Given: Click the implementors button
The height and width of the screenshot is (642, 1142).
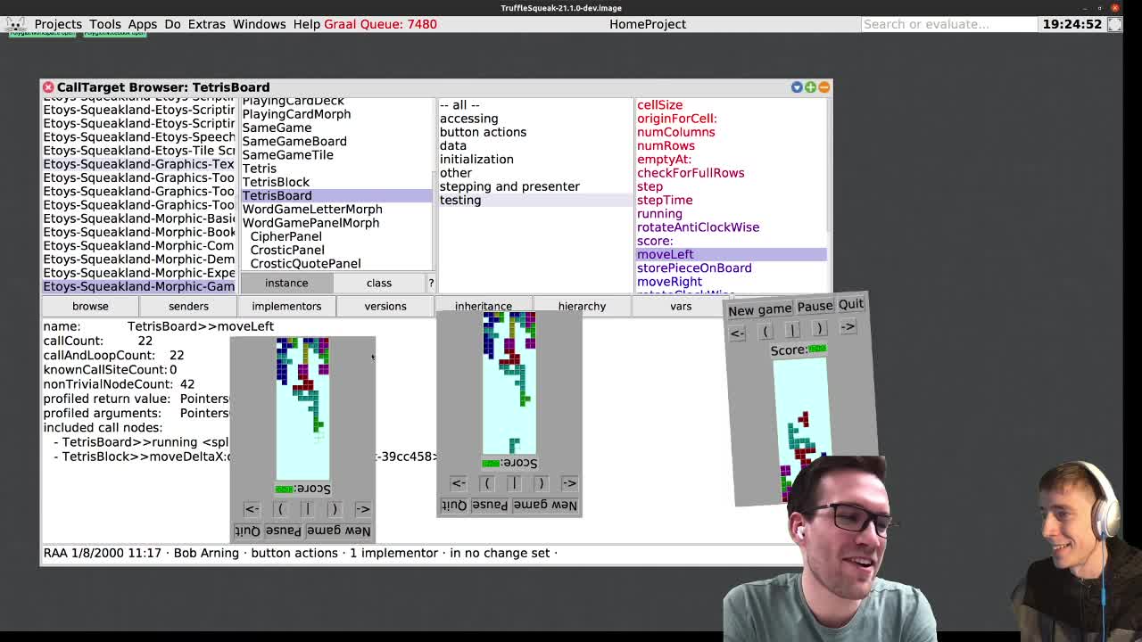Looking at the screenshot, I should coord(286,306).
